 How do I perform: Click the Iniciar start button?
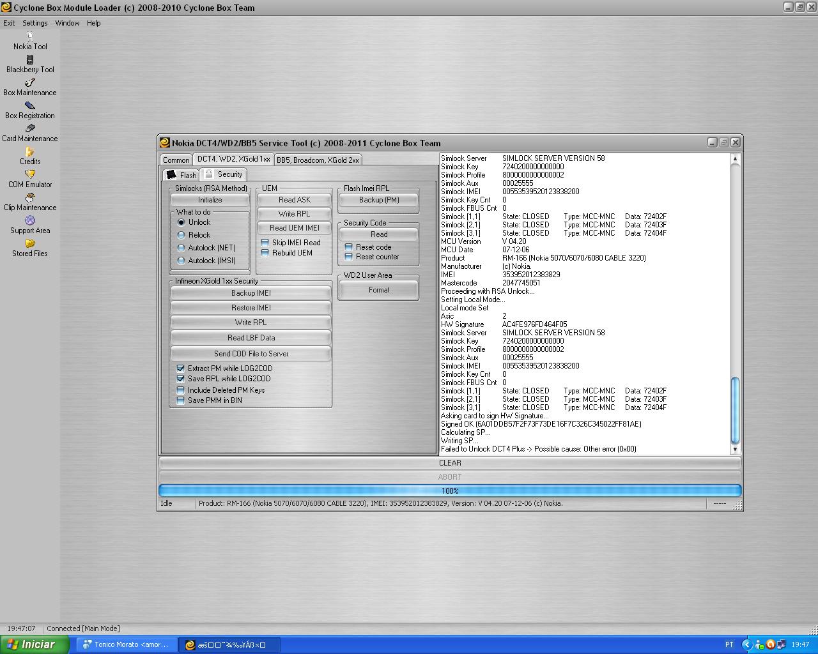coord(35,644)
